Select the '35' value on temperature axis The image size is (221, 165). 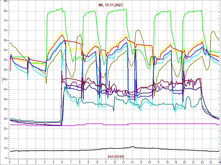click(5, 99)
